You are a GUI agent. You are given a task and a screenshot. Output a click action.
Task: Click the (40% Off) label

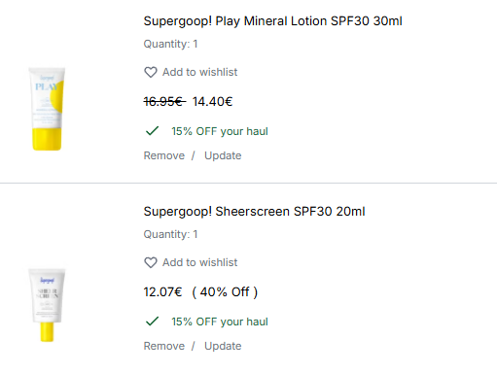point(225,292)
